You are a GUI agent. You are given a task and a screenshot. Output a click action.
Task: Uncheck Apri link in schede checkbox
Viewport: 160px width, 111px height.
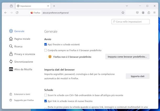point(46,101)
